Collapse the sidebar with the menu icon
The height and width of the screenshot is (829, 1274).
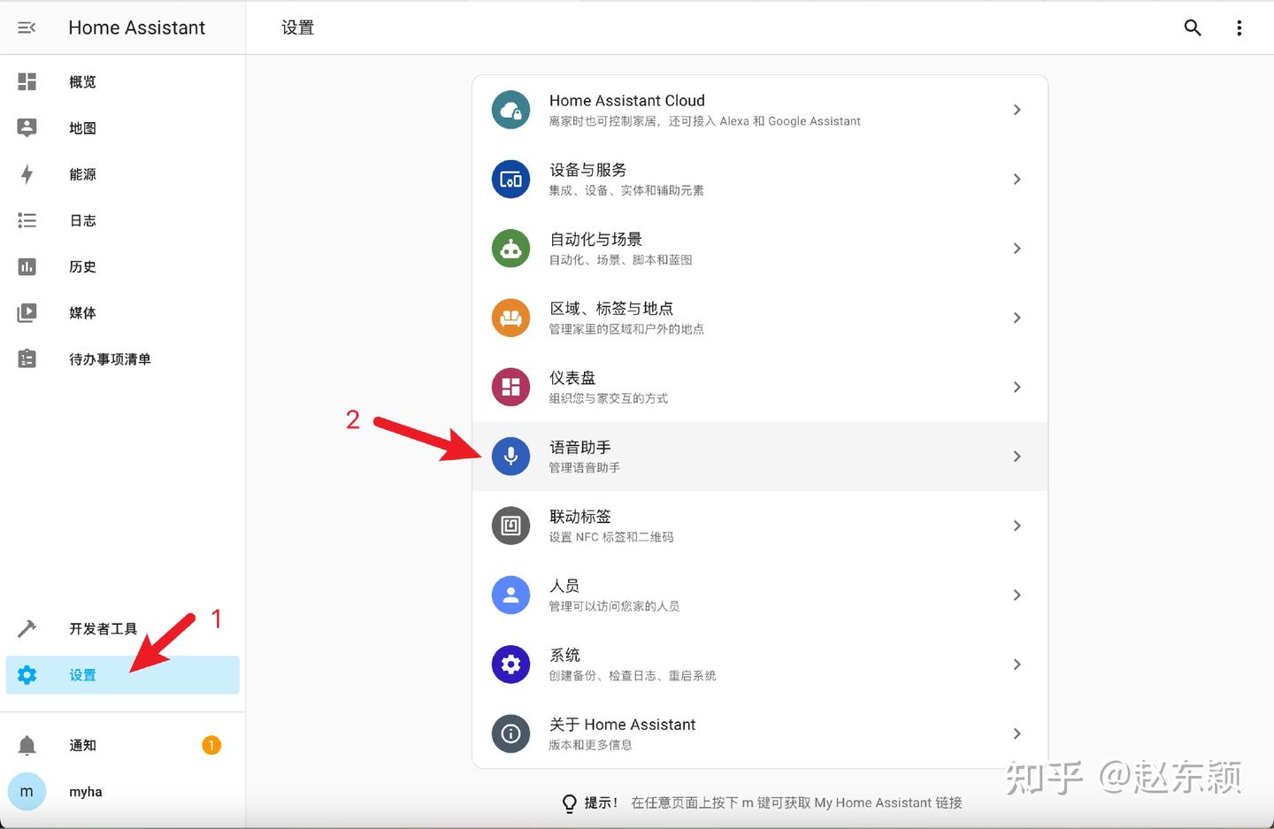coord(27,27)
